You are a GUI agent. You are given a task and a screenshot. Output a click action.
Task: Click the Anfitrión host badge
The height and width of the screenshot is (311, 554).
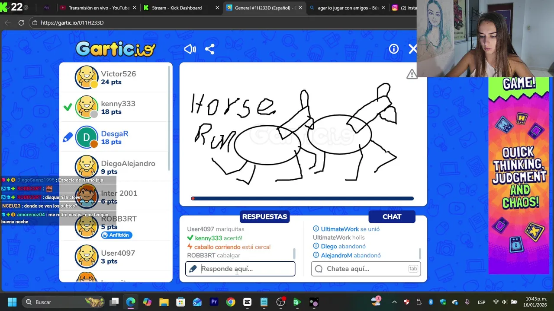coord(116,235)
